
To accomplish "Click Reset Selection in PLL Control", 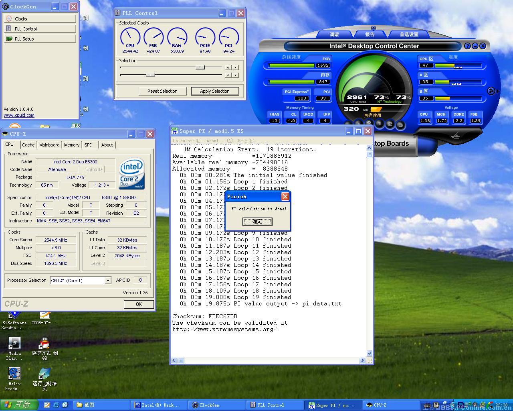I will coord(162,91).
